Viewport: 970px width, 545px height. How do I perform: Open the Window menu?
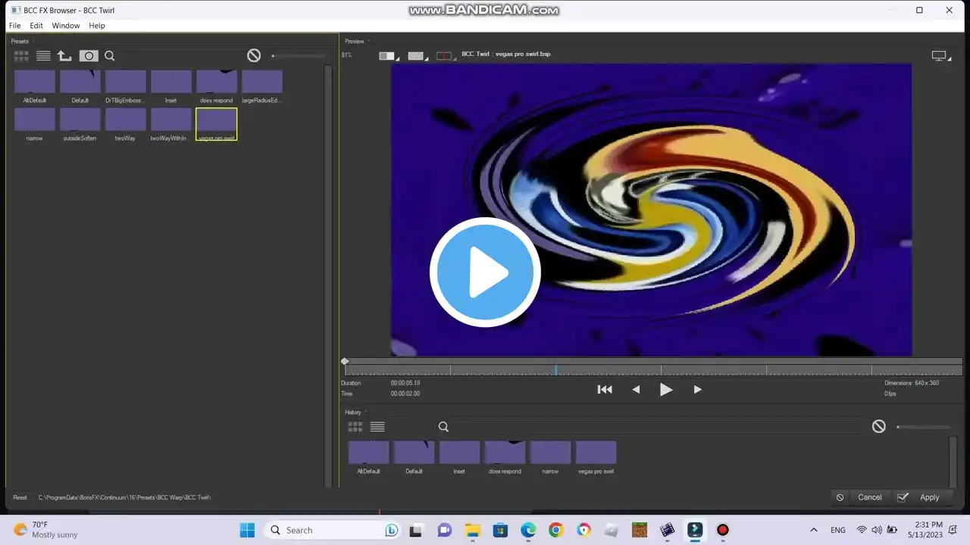point(65,26)
